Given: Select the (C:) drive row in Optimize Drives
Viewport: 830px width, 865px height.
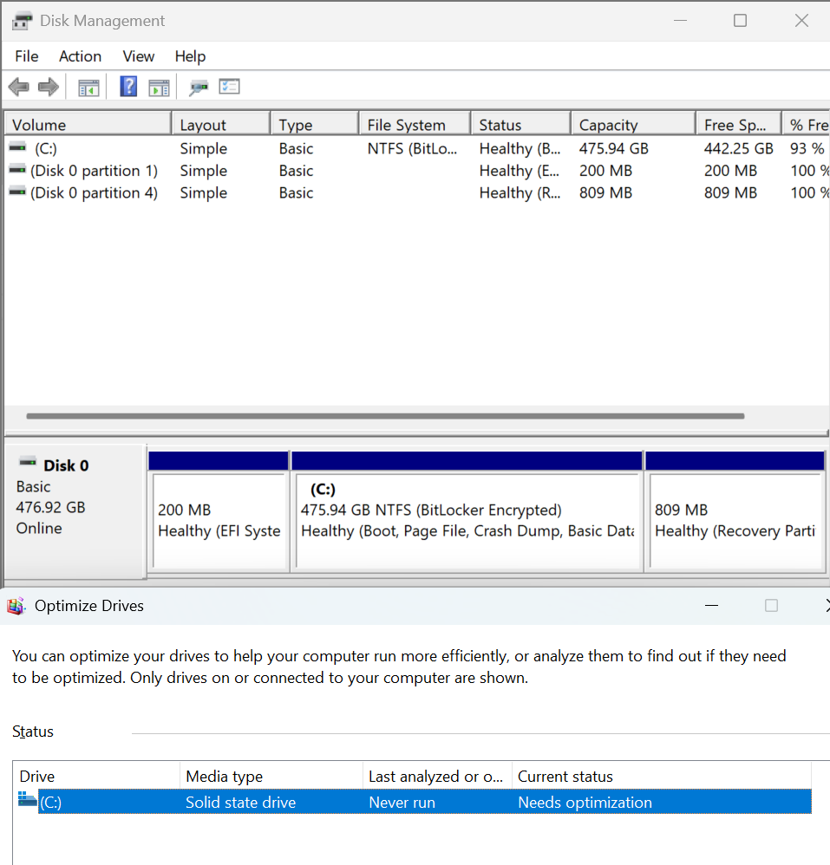Looking at the screenshot, I should click(424, 802).
